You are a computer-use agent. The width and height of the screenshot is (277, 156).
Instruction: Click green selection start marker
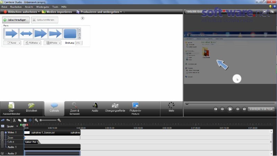pyautogui.click(x=21, y=125)
